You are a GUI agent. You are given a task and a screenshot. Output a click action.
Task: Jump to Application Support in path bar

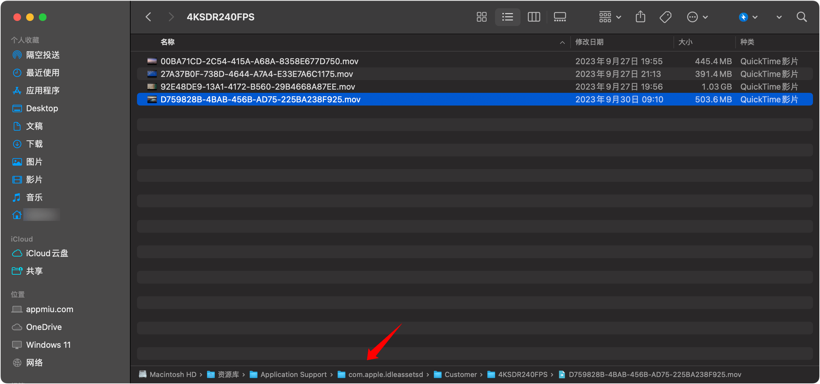[x=293, y=374]
